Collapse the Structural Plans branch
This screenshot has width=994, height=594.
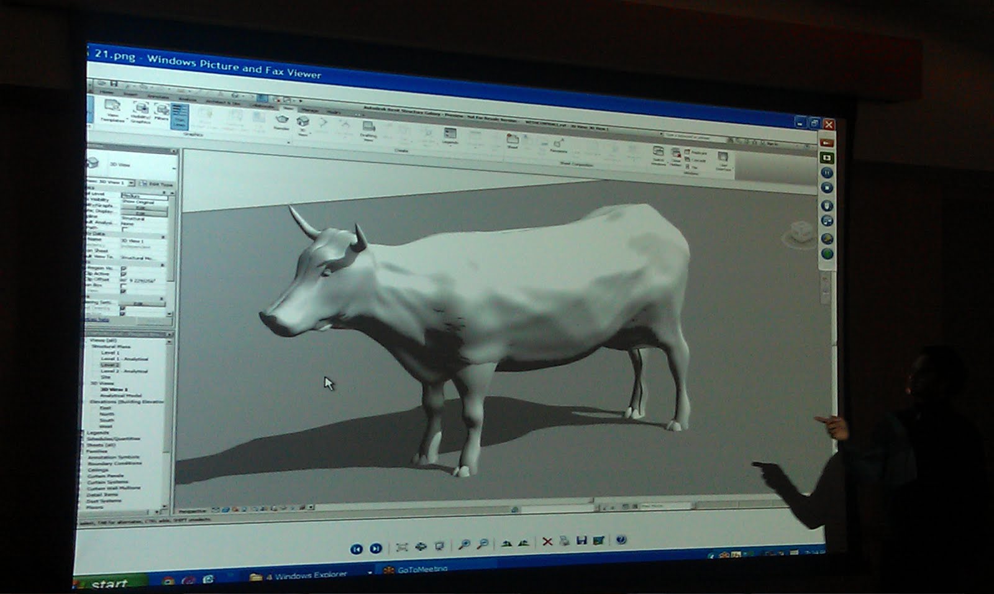pos(90,346)
